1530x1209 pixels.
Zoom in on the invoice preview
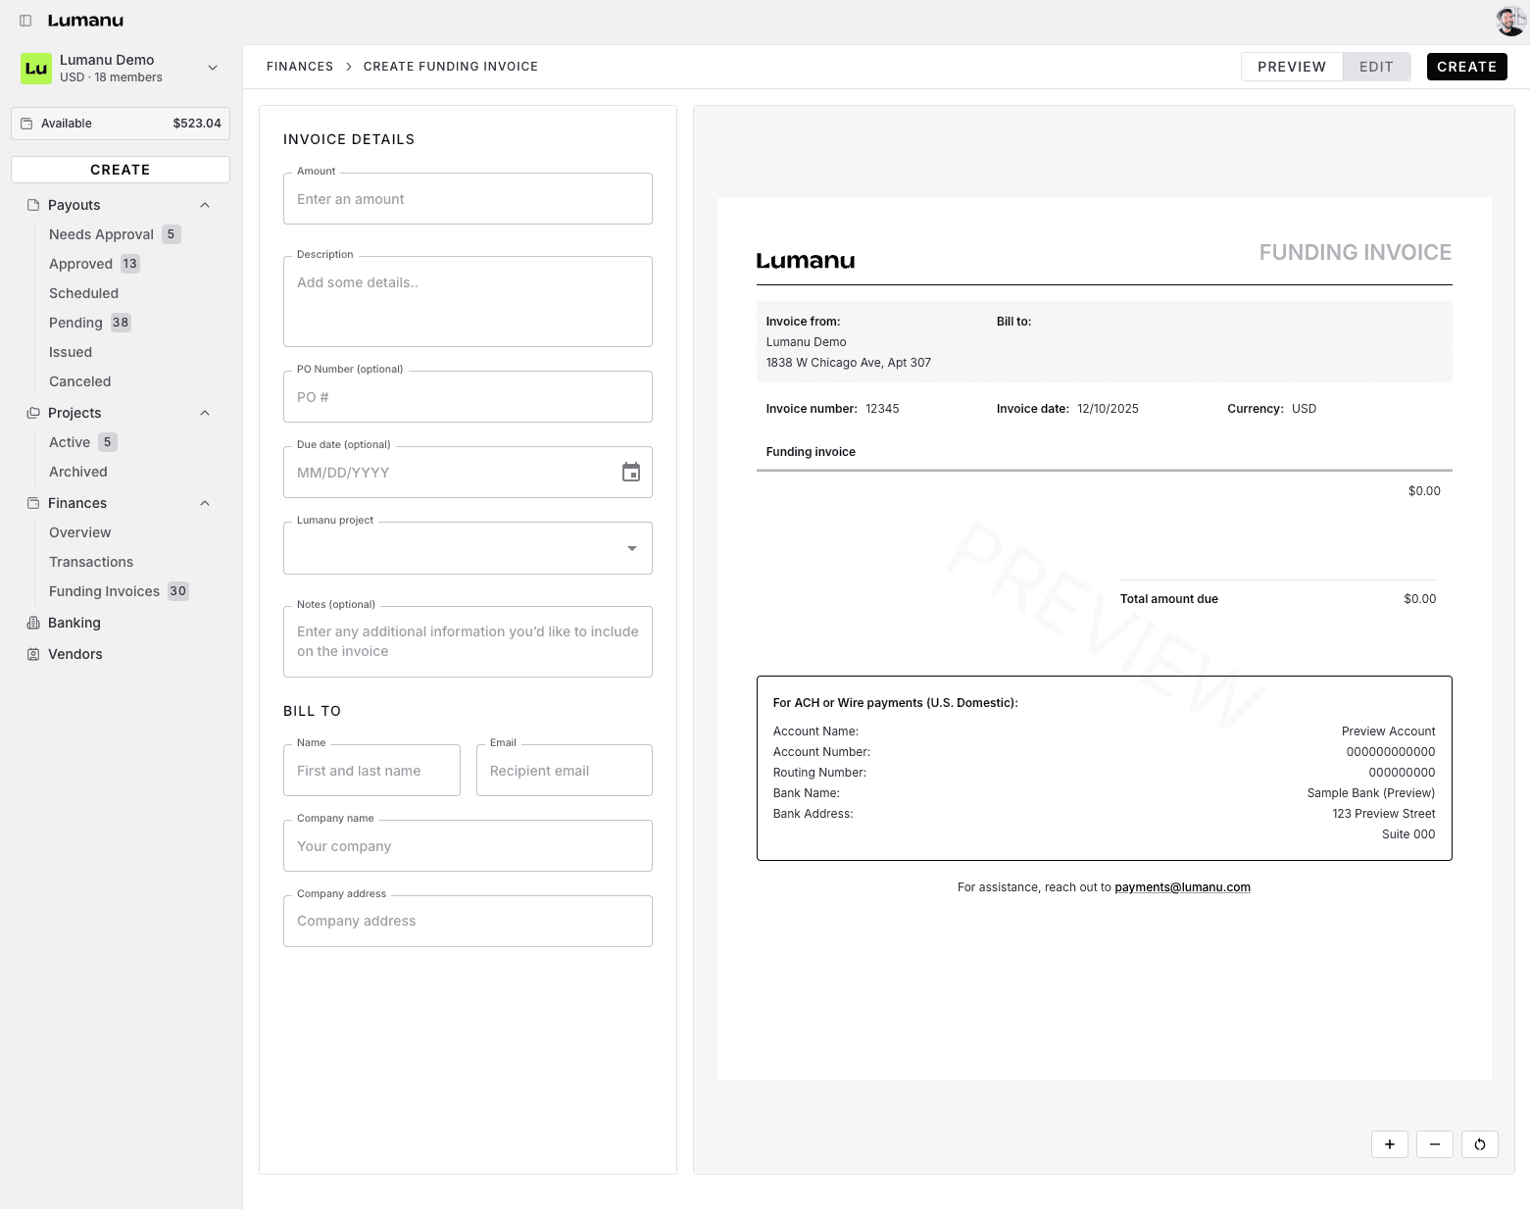tap(1390, 1144)
